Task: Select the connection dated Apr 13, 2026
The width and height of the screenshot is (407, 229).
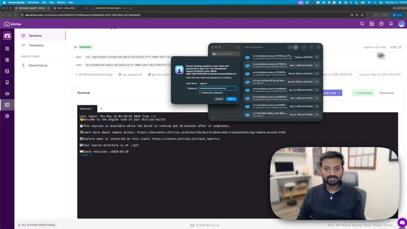Action: [282, 90]
